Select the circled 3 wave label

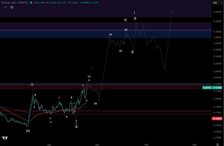[125, 20]
